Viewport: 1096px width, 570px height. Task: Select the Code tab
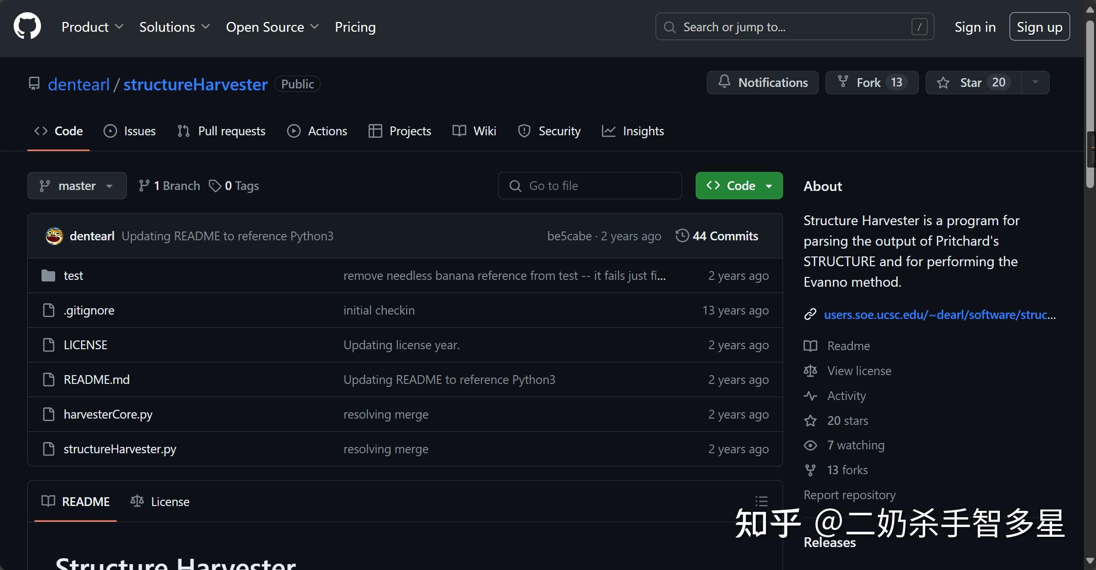pyautogui.click(x=59, y=131)
